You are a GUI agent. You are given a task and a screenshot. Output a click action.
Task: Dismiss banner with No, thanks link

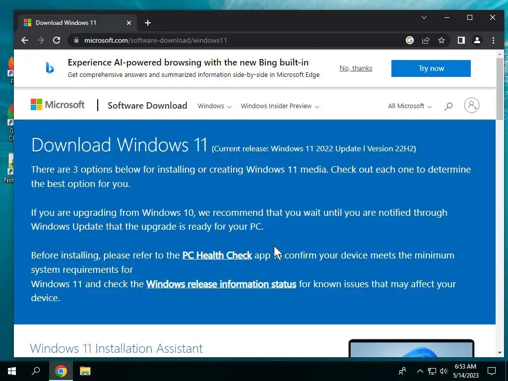tap(356, 68)
